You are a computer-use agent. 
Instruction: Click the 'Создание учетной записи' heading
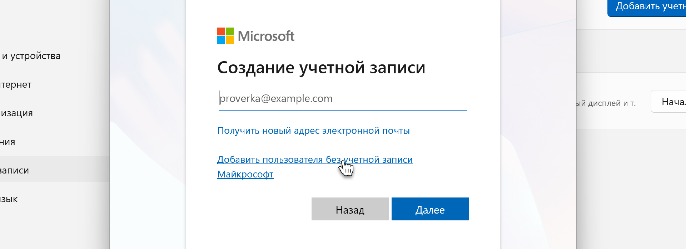[321, 68]
